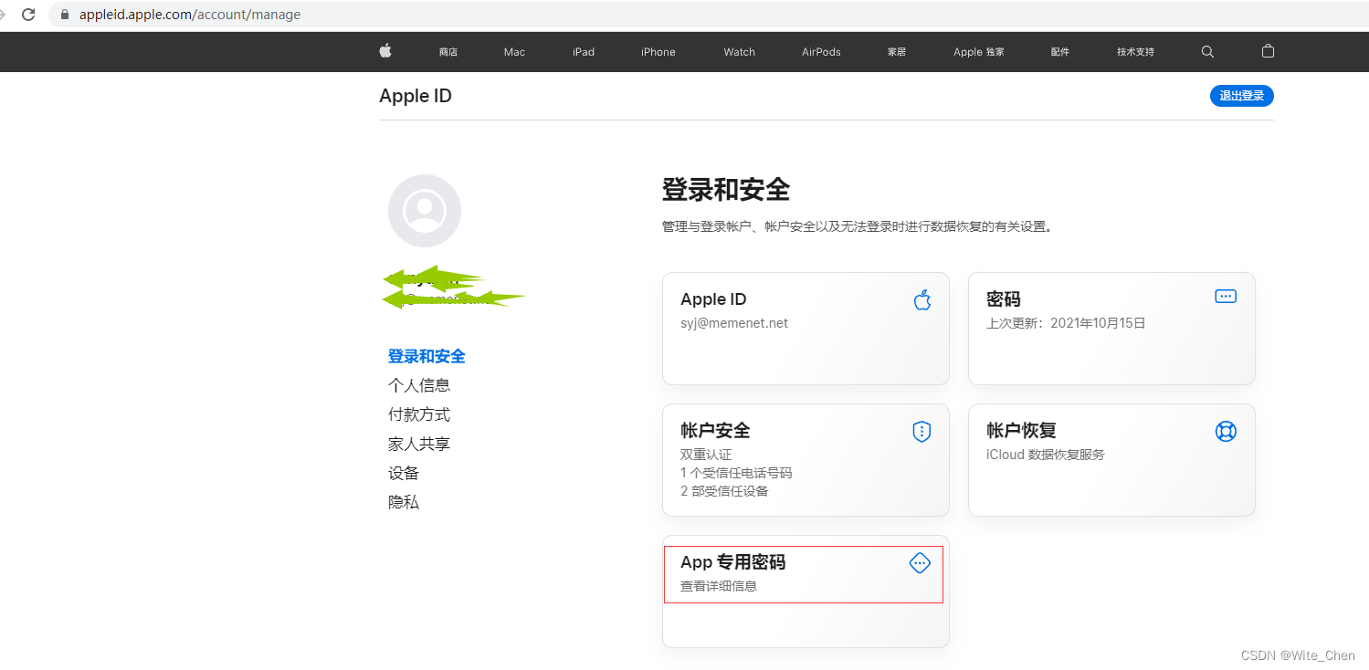Image resolution: width=1369 pixels, height=670 pixels.
Task: Open Apple 独家 in the top navigation
Action: 978,52
